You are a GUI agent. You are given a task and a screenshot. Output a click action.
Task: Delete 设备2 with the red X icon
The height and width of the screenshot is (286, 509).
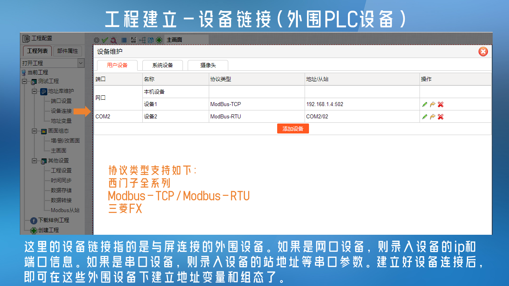tap(441, 117)
